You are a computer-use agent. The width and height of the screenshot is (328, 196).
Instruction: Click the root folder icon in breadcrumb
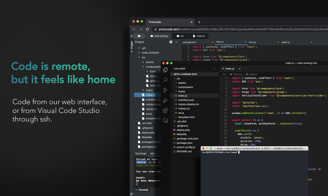pos(139,36)
